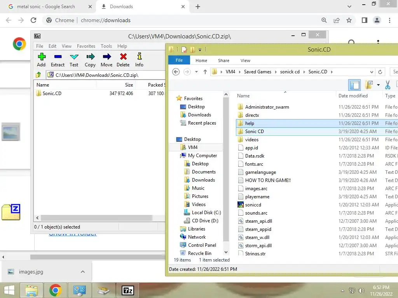Click the scissors Cut icon in Explorer
398x298 pixels.
point(388,85)
